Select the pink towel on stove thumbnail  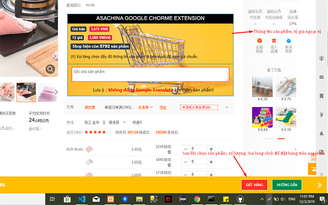click(26, 92)
